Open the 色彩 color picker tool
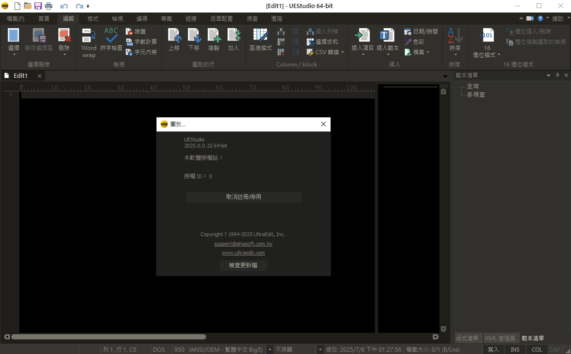The width and height of the screenshot is (571, 354). pyautogui.click(x=414, y=42)
